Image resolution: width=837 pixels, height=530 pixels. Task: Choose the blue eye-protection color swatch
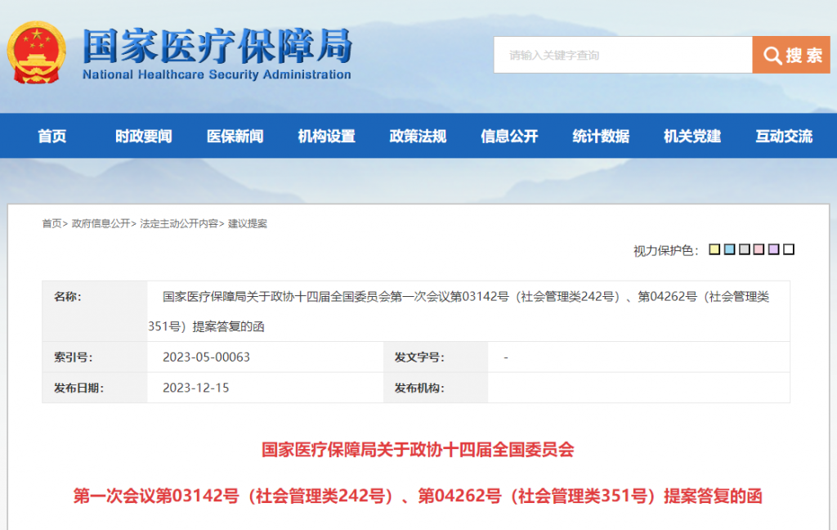[729, 249]
